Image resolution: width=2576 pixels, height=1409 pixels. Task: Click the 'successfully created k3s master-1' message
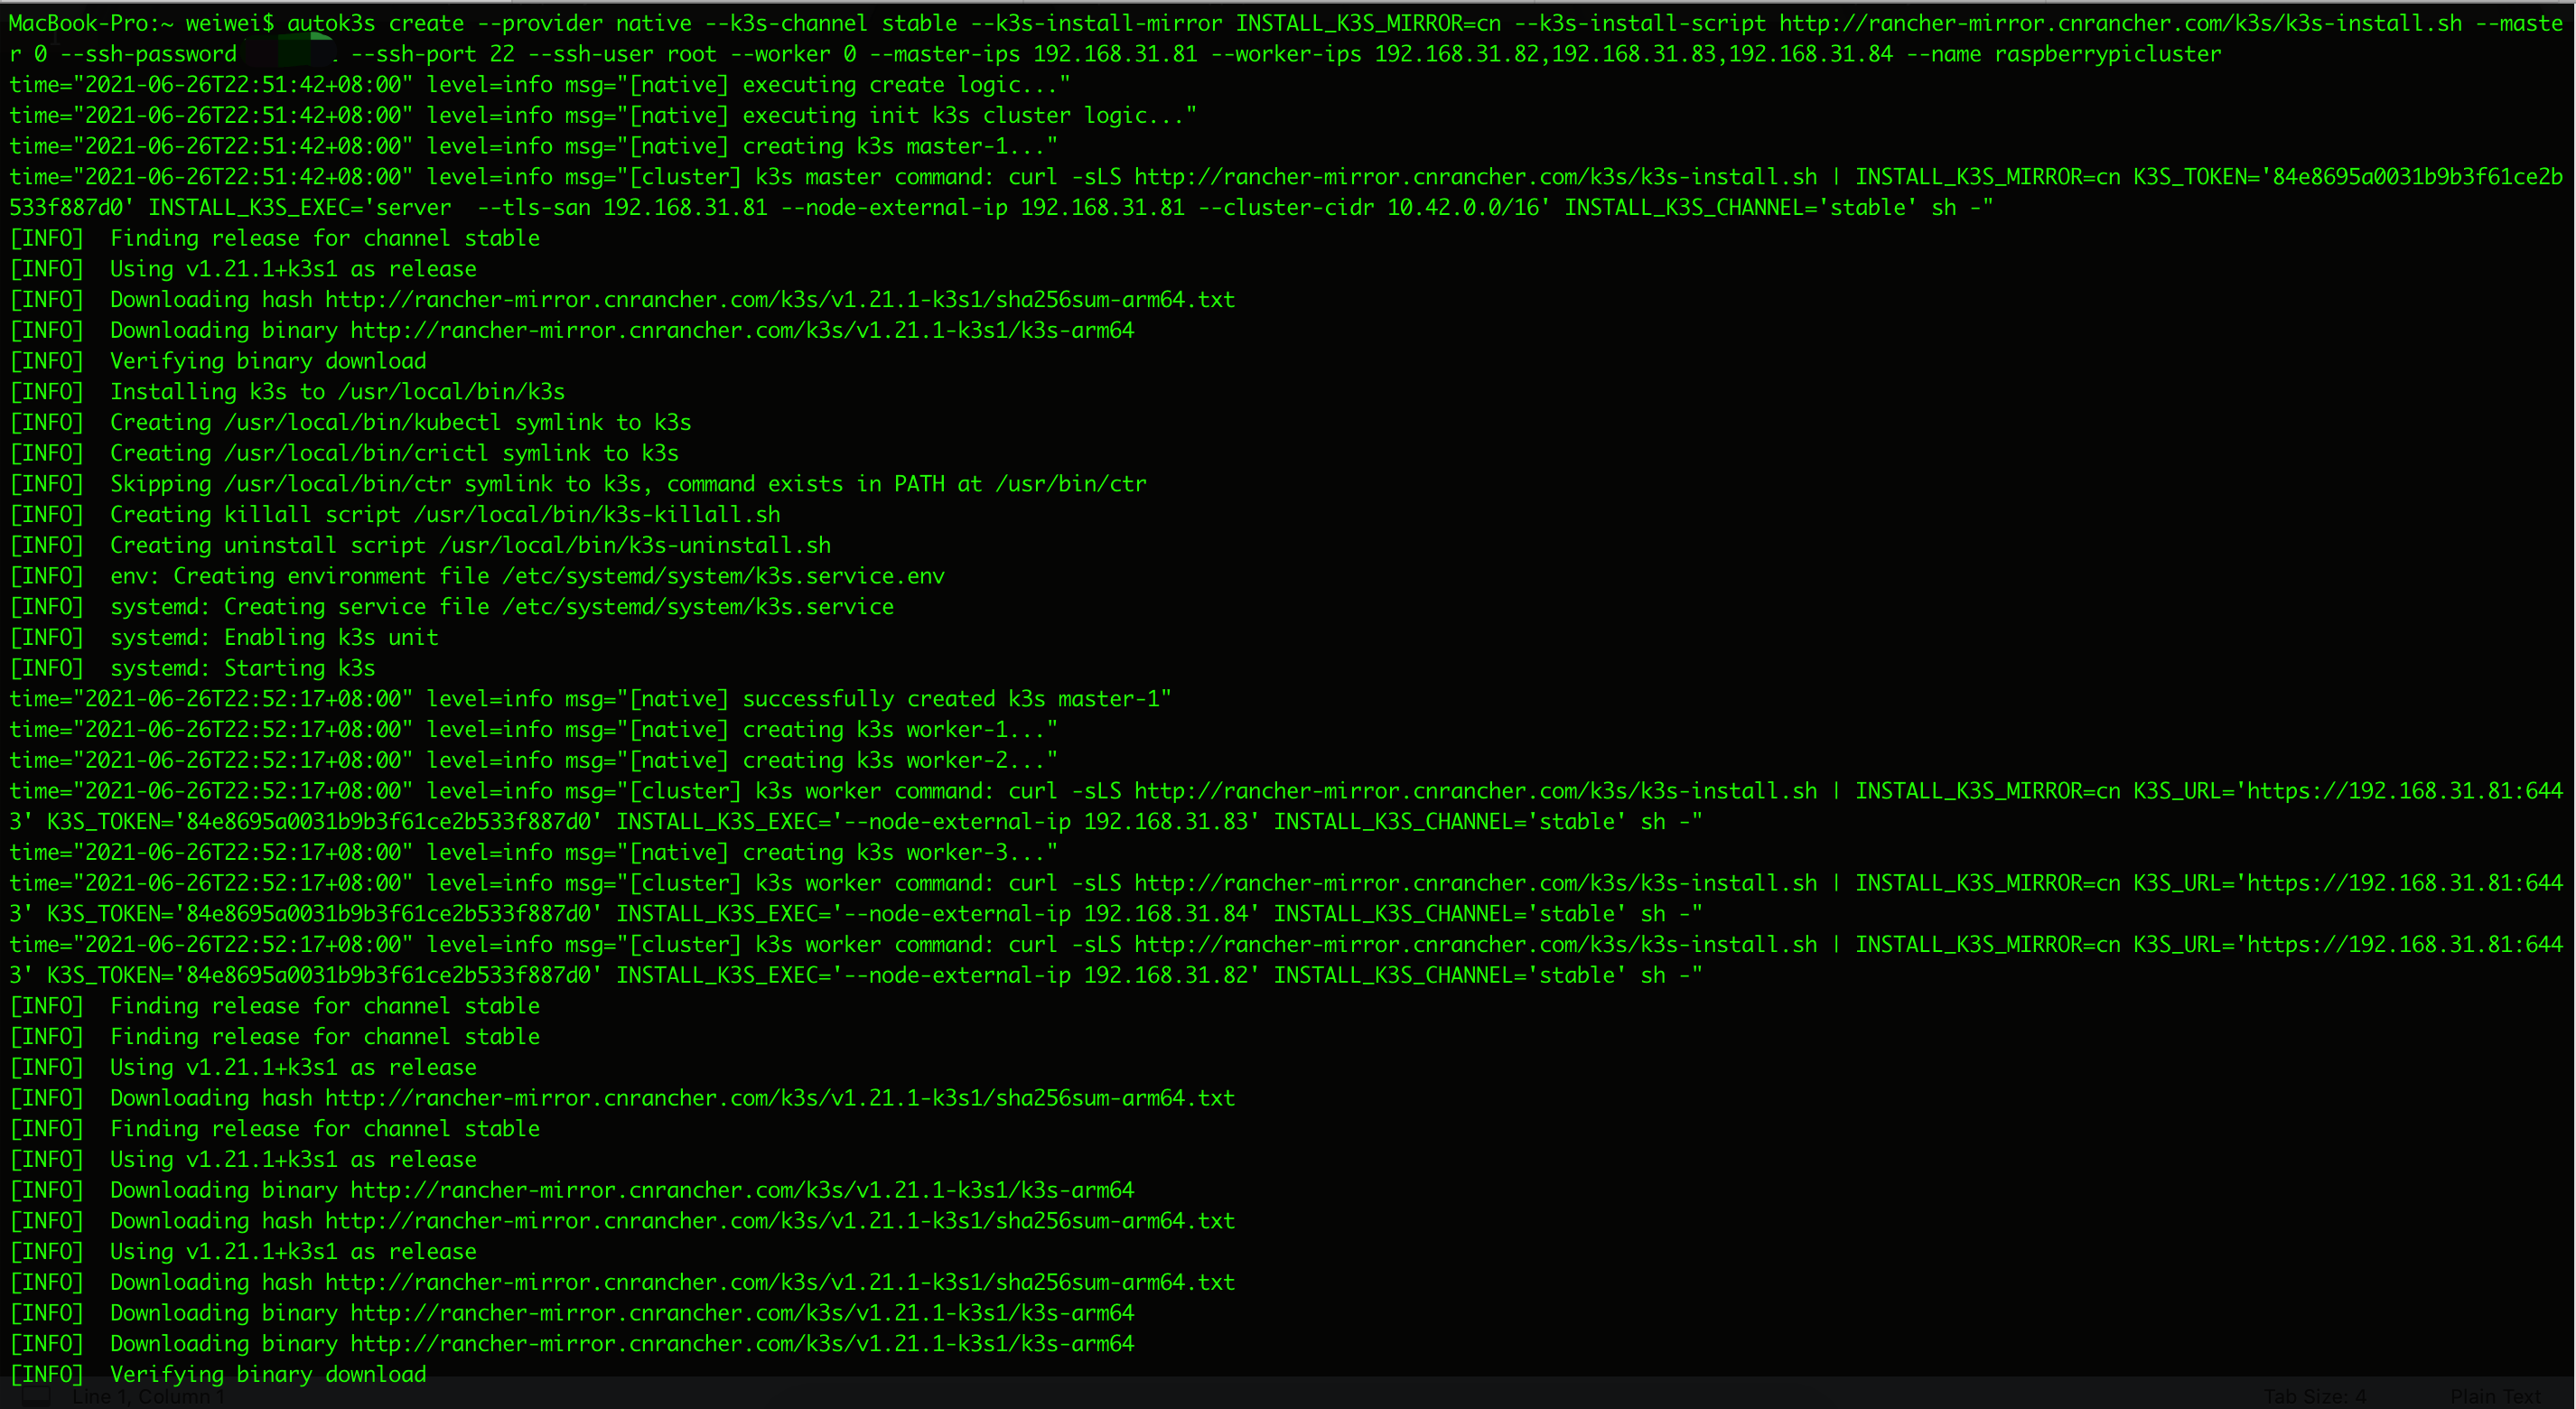pyautogui.click(x=955, y=699)
